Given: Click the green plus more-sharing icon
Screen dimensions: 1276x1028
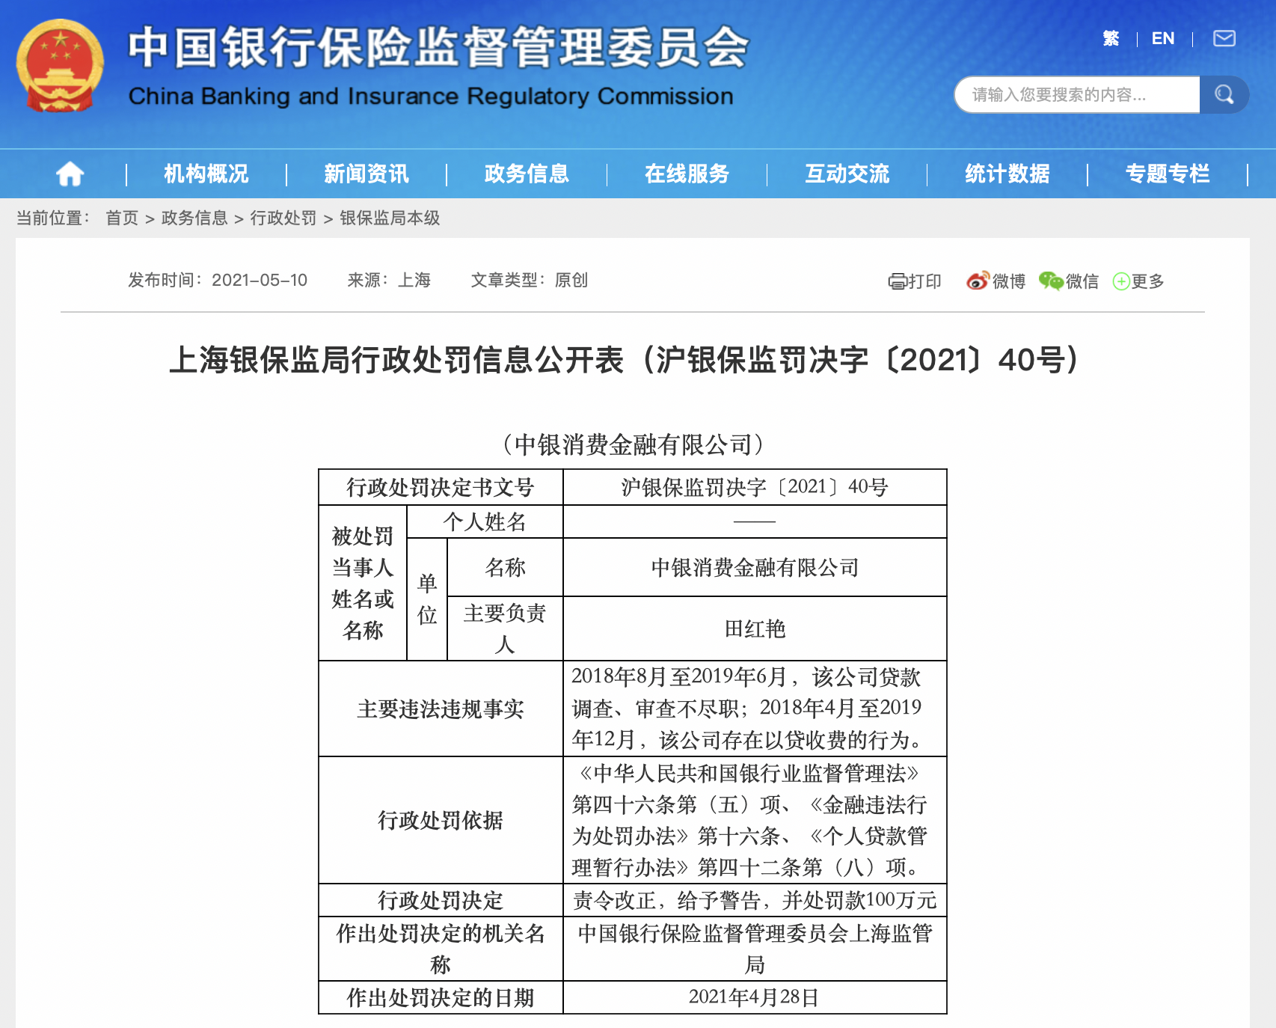Looking at the screenshot, I should [x=1121, y=281].
